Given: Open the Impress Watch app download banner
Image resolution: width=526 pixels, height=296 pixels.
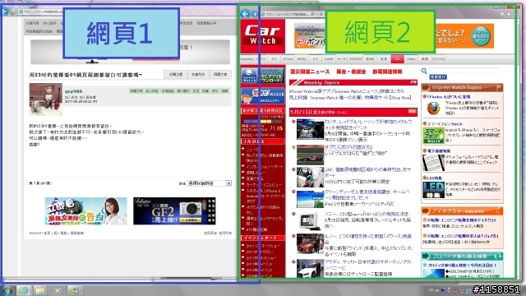Looking at the screenshot, I should pyautogui.click(x=263, y=76).
